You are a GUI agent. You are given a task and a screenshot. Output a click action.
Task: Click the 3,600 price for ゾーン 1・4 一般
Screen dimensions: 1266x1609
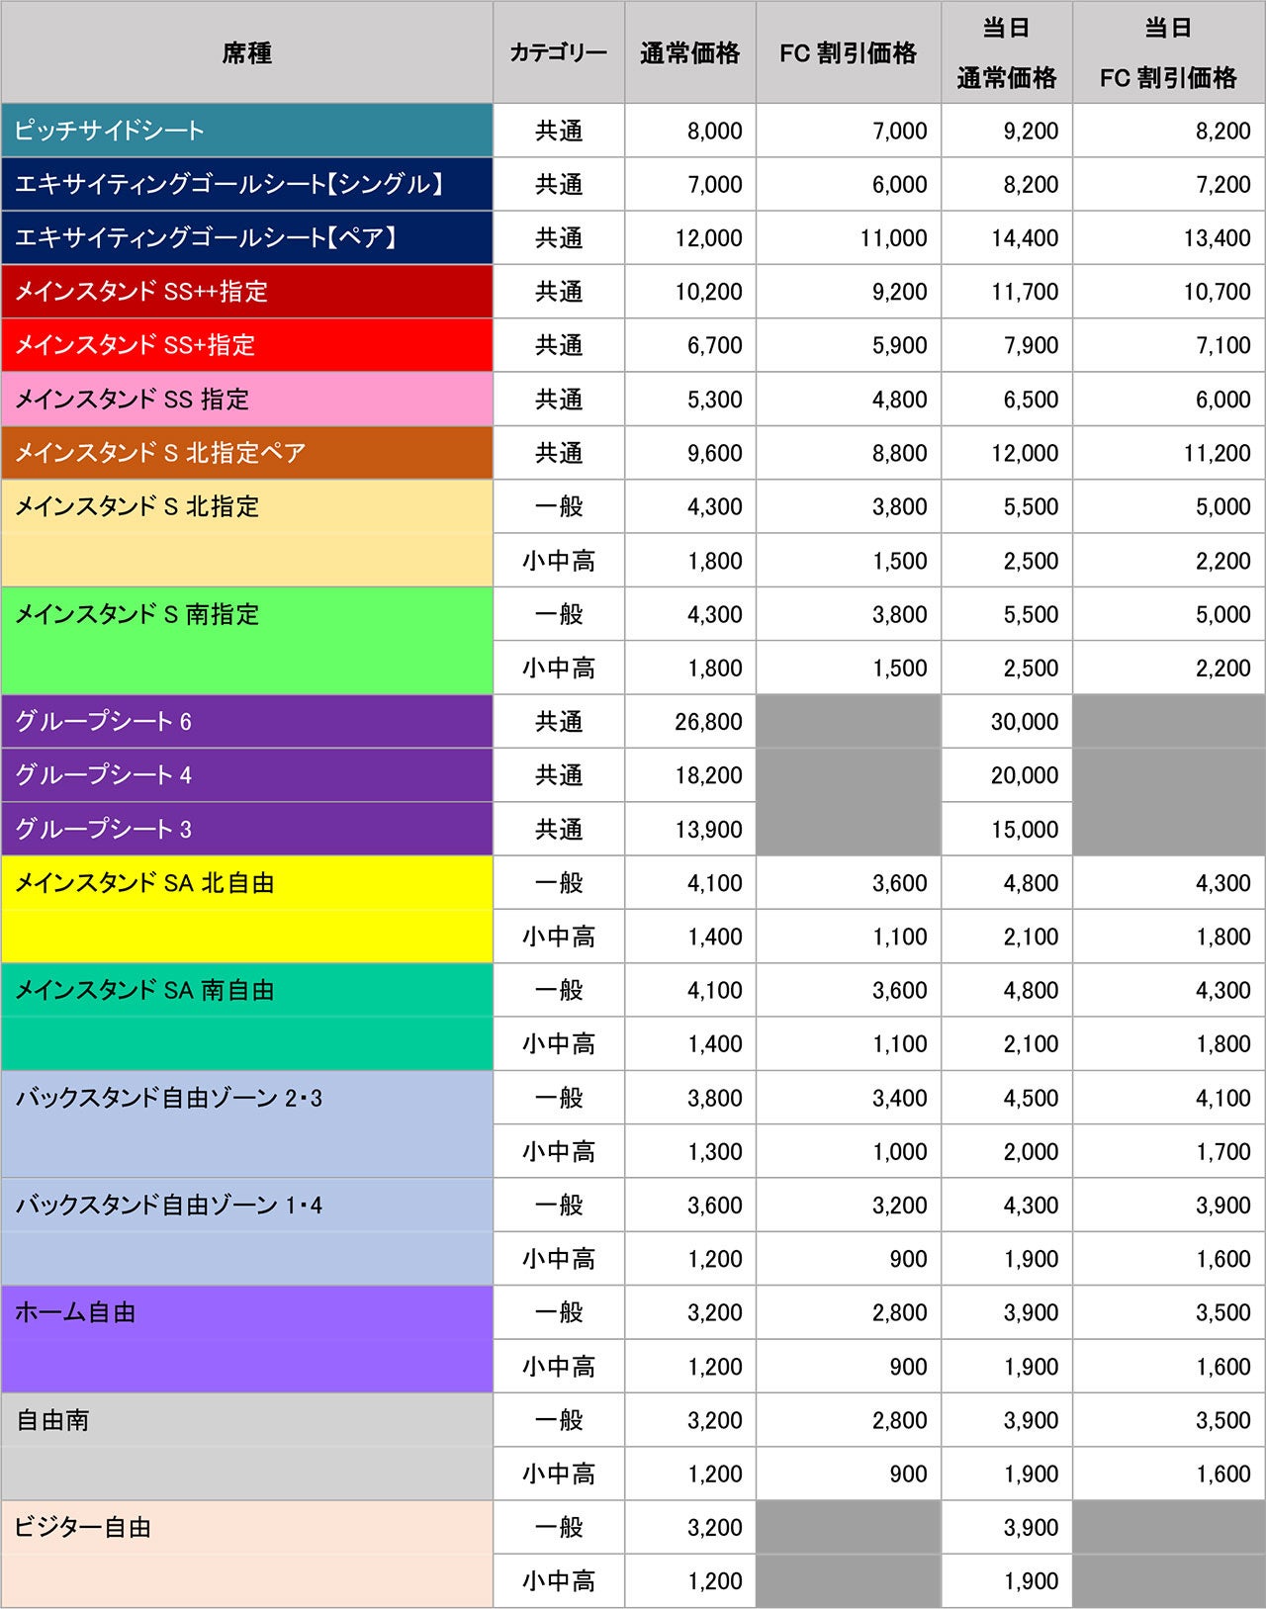[690, 1205]
